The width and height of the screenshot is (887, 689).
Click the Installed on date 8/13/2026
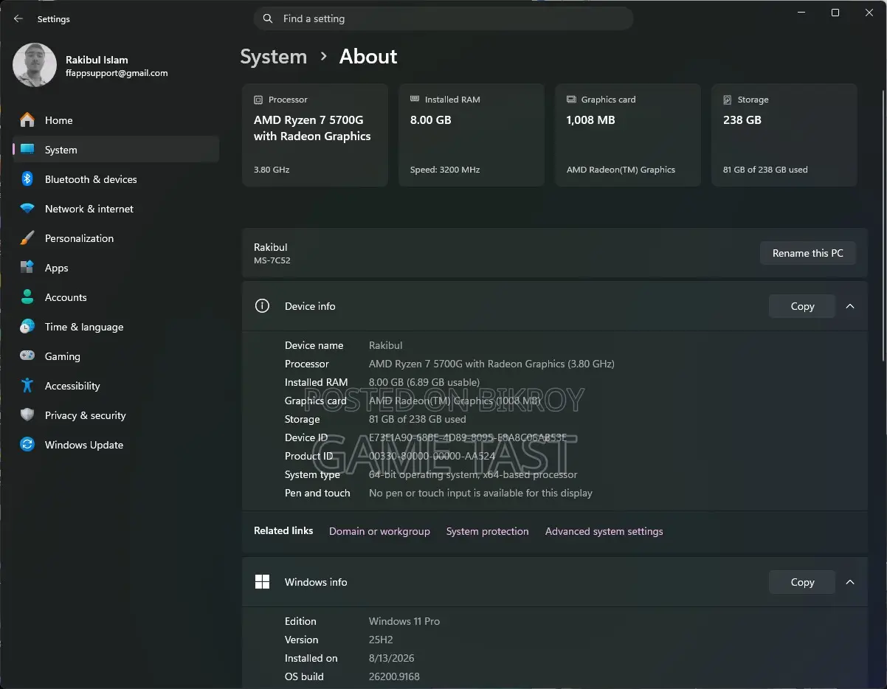(x=392, y=658)
